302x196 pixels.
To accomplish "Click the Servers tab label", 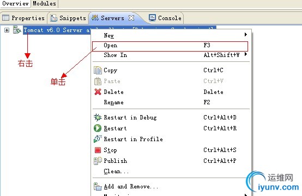I will 112,18.
